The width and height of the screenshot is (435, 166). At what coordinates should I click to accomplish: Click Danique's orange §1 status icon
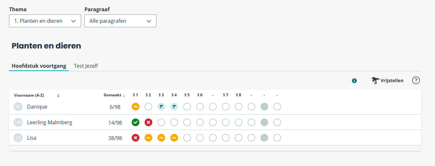pos(136,107)
